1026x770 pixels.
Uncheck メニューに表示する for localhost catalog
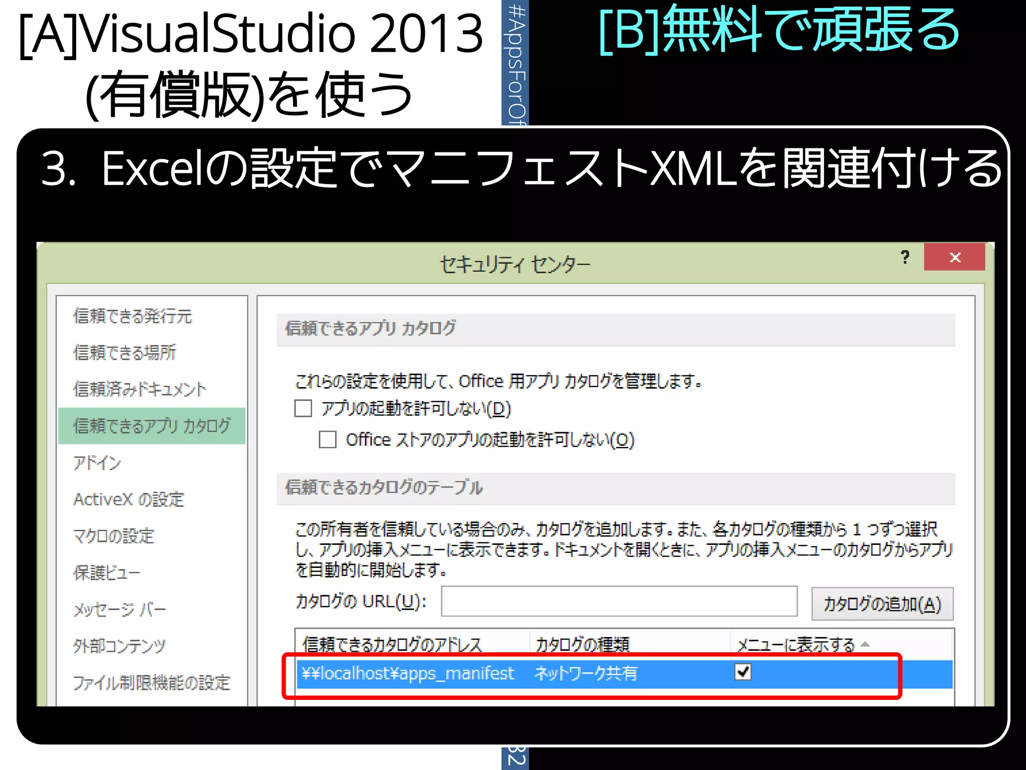click(743, 672)
